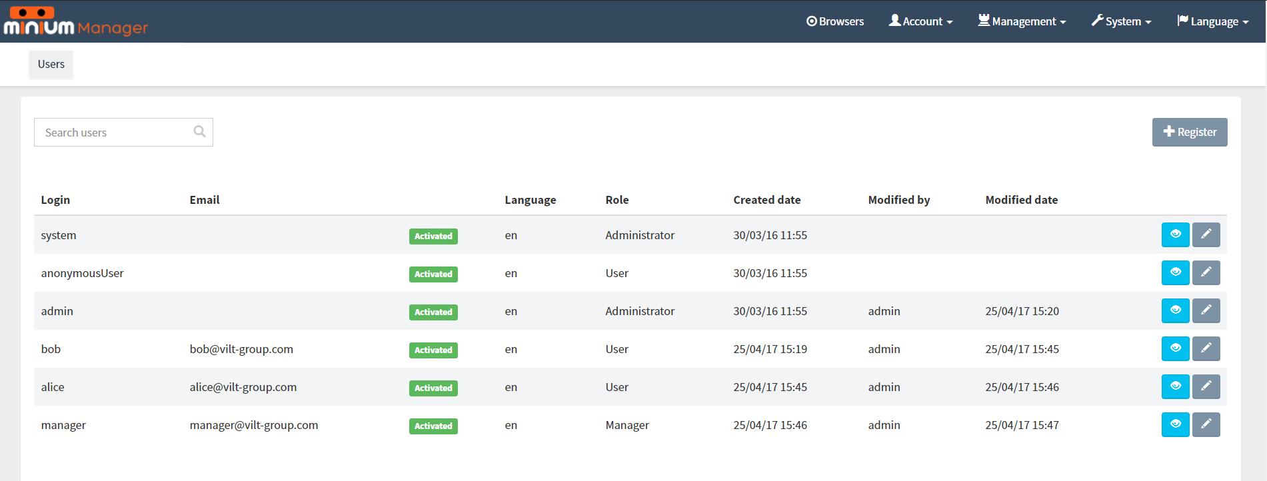Click created date 25/04/17 15:19

click(x=770, y=349)
